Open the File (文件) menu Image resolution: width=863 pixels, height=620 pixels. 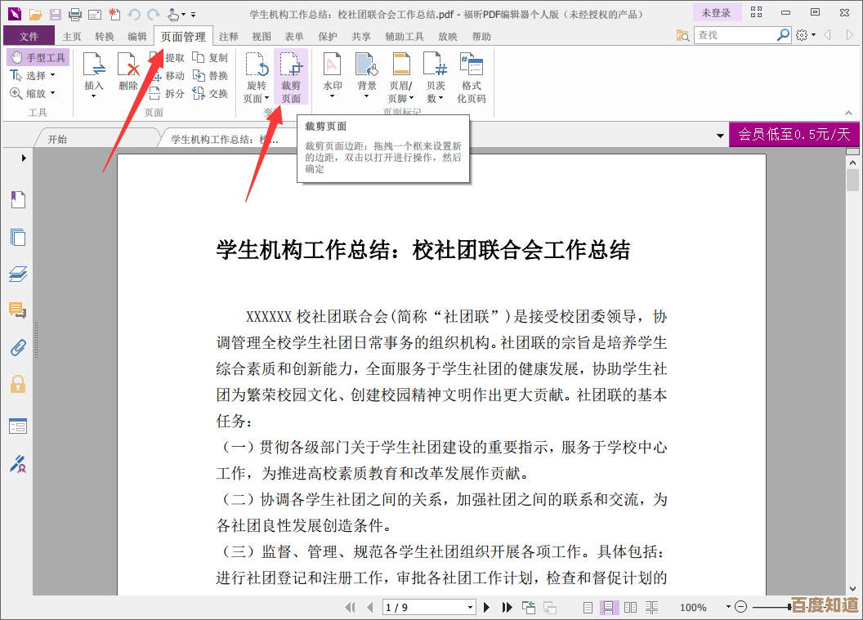tap(29, 37)
